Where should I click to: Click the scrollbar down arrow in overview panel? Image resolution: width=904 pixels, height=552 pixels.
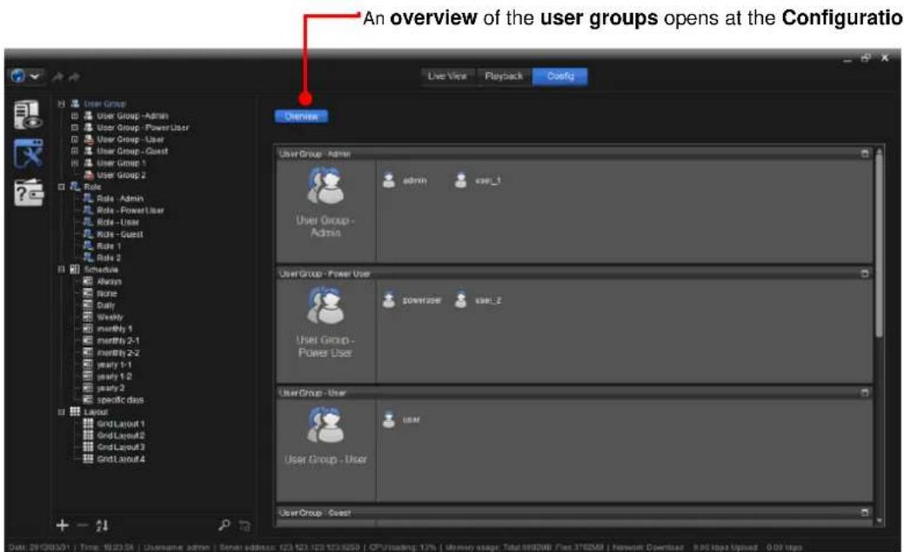(880, 521)
